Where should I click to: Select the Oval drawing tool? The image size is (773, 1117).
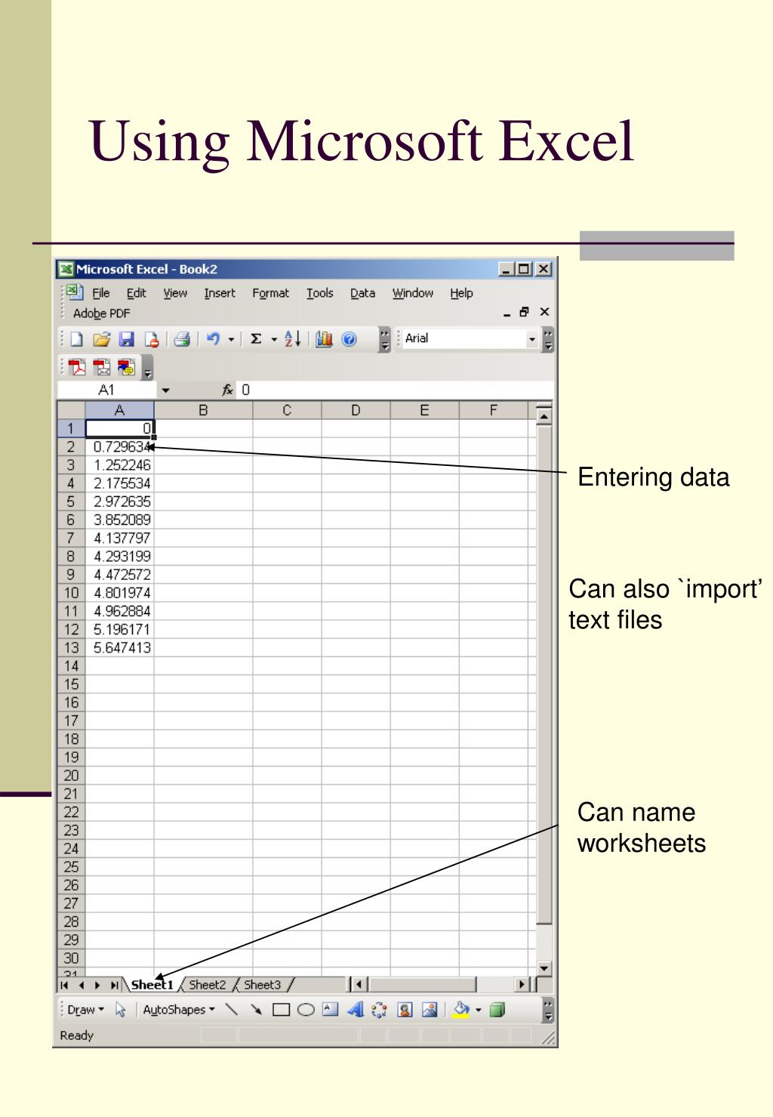coord(305,1010)
